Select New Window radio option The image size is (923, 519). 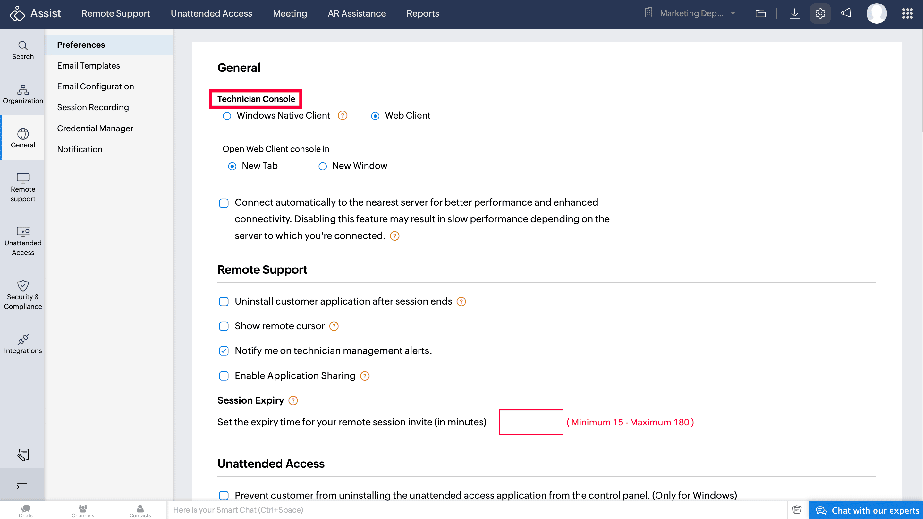pyautogui.click(x=323, y=166)
